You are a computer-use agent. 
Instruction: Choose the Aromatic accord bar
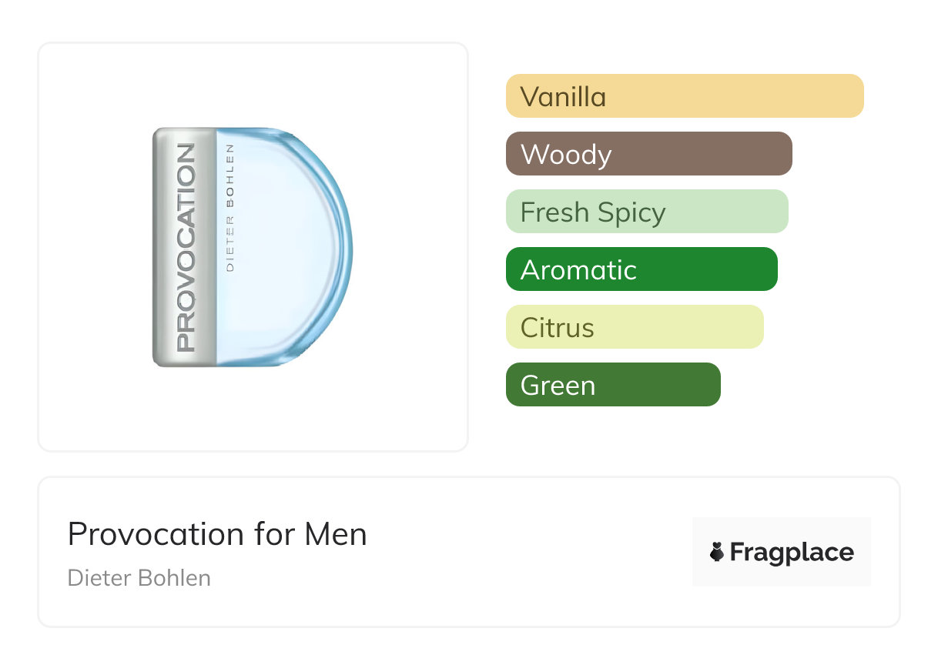coord(641,269)
